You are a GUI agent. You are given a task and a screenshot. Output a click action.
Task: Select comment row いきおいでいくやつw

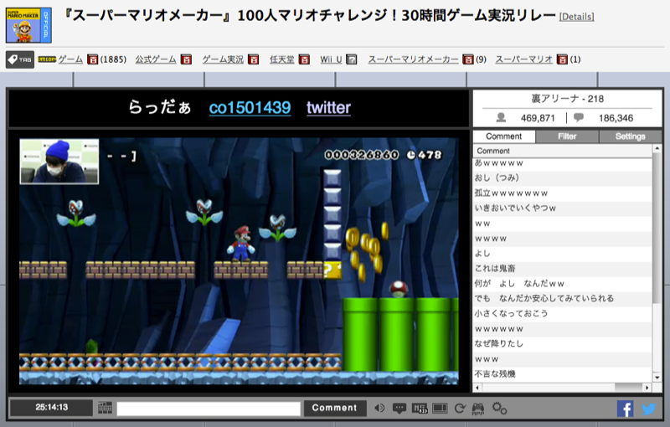(563, 208)
